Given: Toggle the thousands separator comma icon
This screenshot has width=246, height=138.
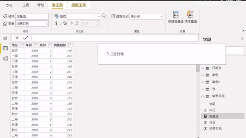Looking at the screenshot, I should [x=71, y=23].
